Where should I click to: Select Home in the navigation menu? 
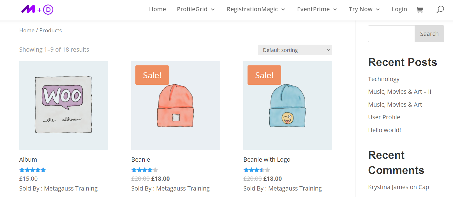coord(157,9)
